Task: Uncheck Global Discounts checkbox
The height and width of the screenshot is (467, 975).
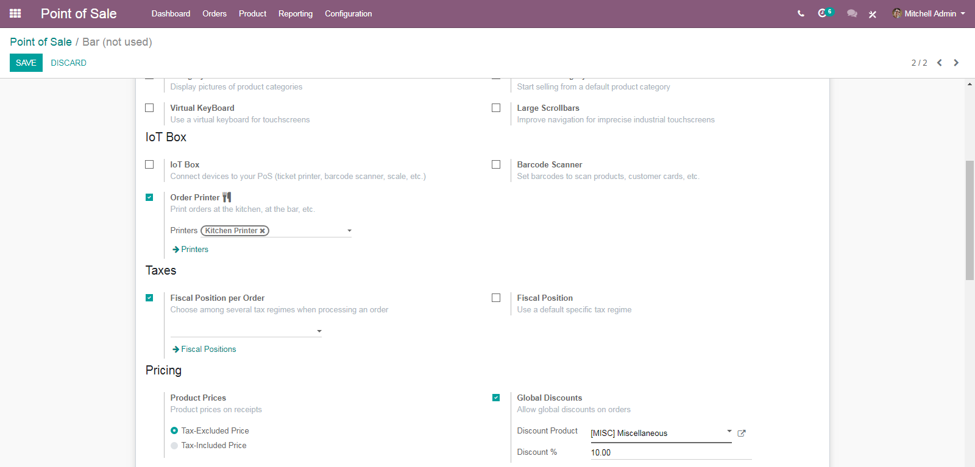Action: [x=496, y=398]
